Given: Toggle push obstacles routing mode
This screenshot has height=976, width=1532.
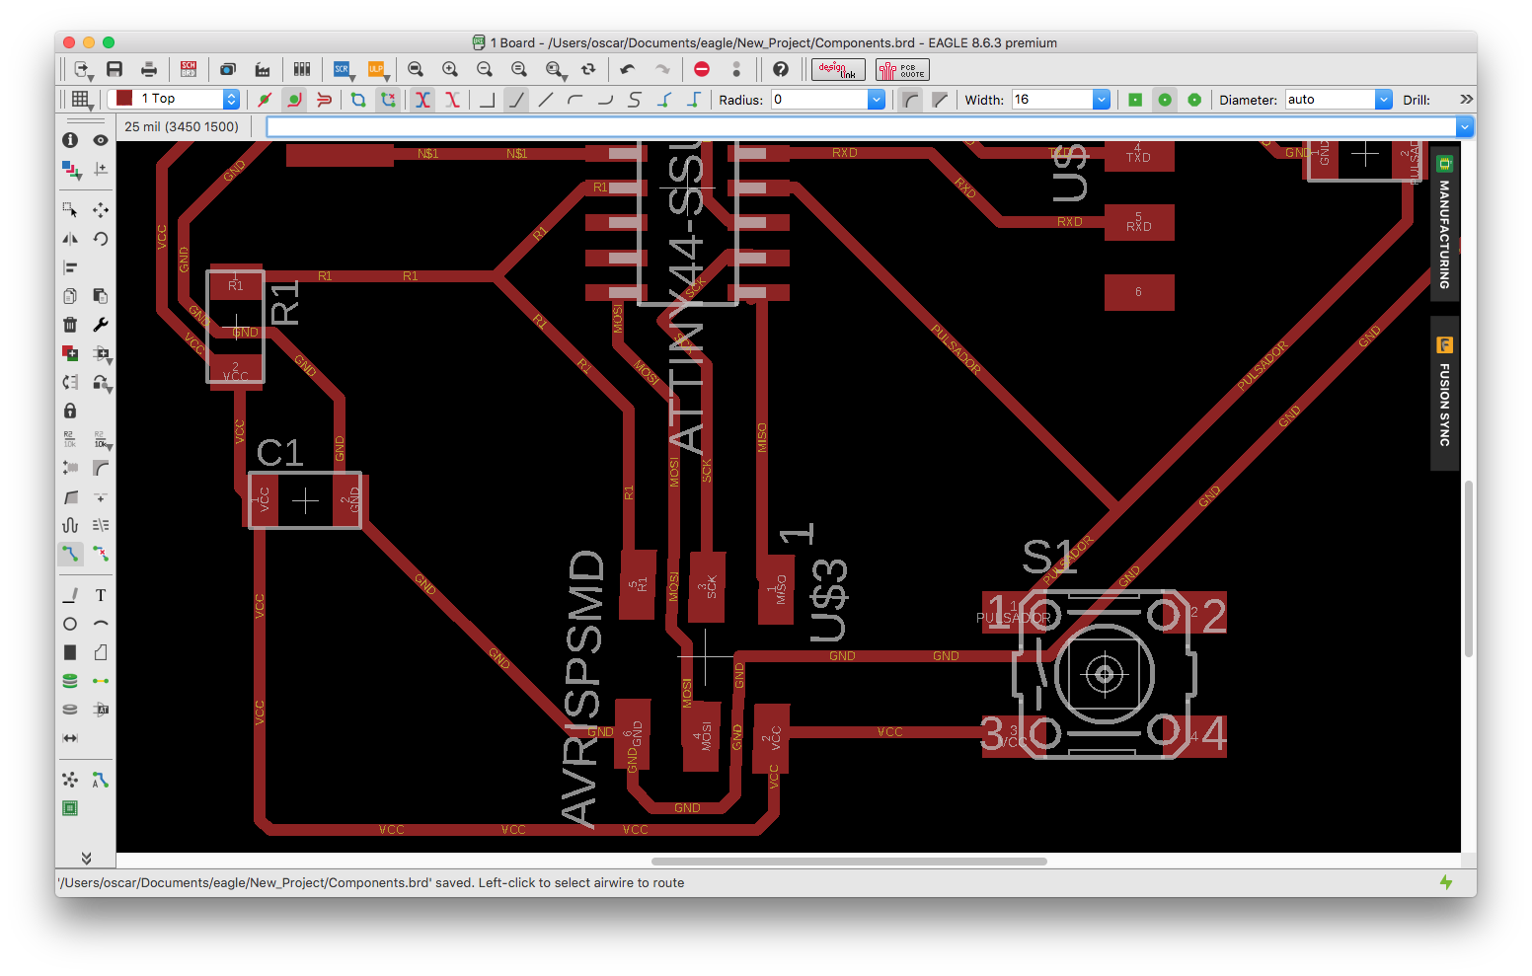Looking at the screenshot, I should point(324,100).
